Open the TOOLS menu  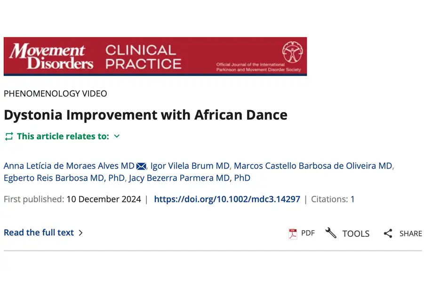click(x=356, y=233)
